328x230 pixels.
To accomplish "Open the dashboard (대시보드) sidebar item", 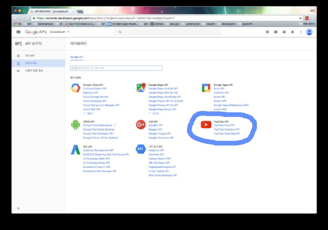I will [38, 56].
